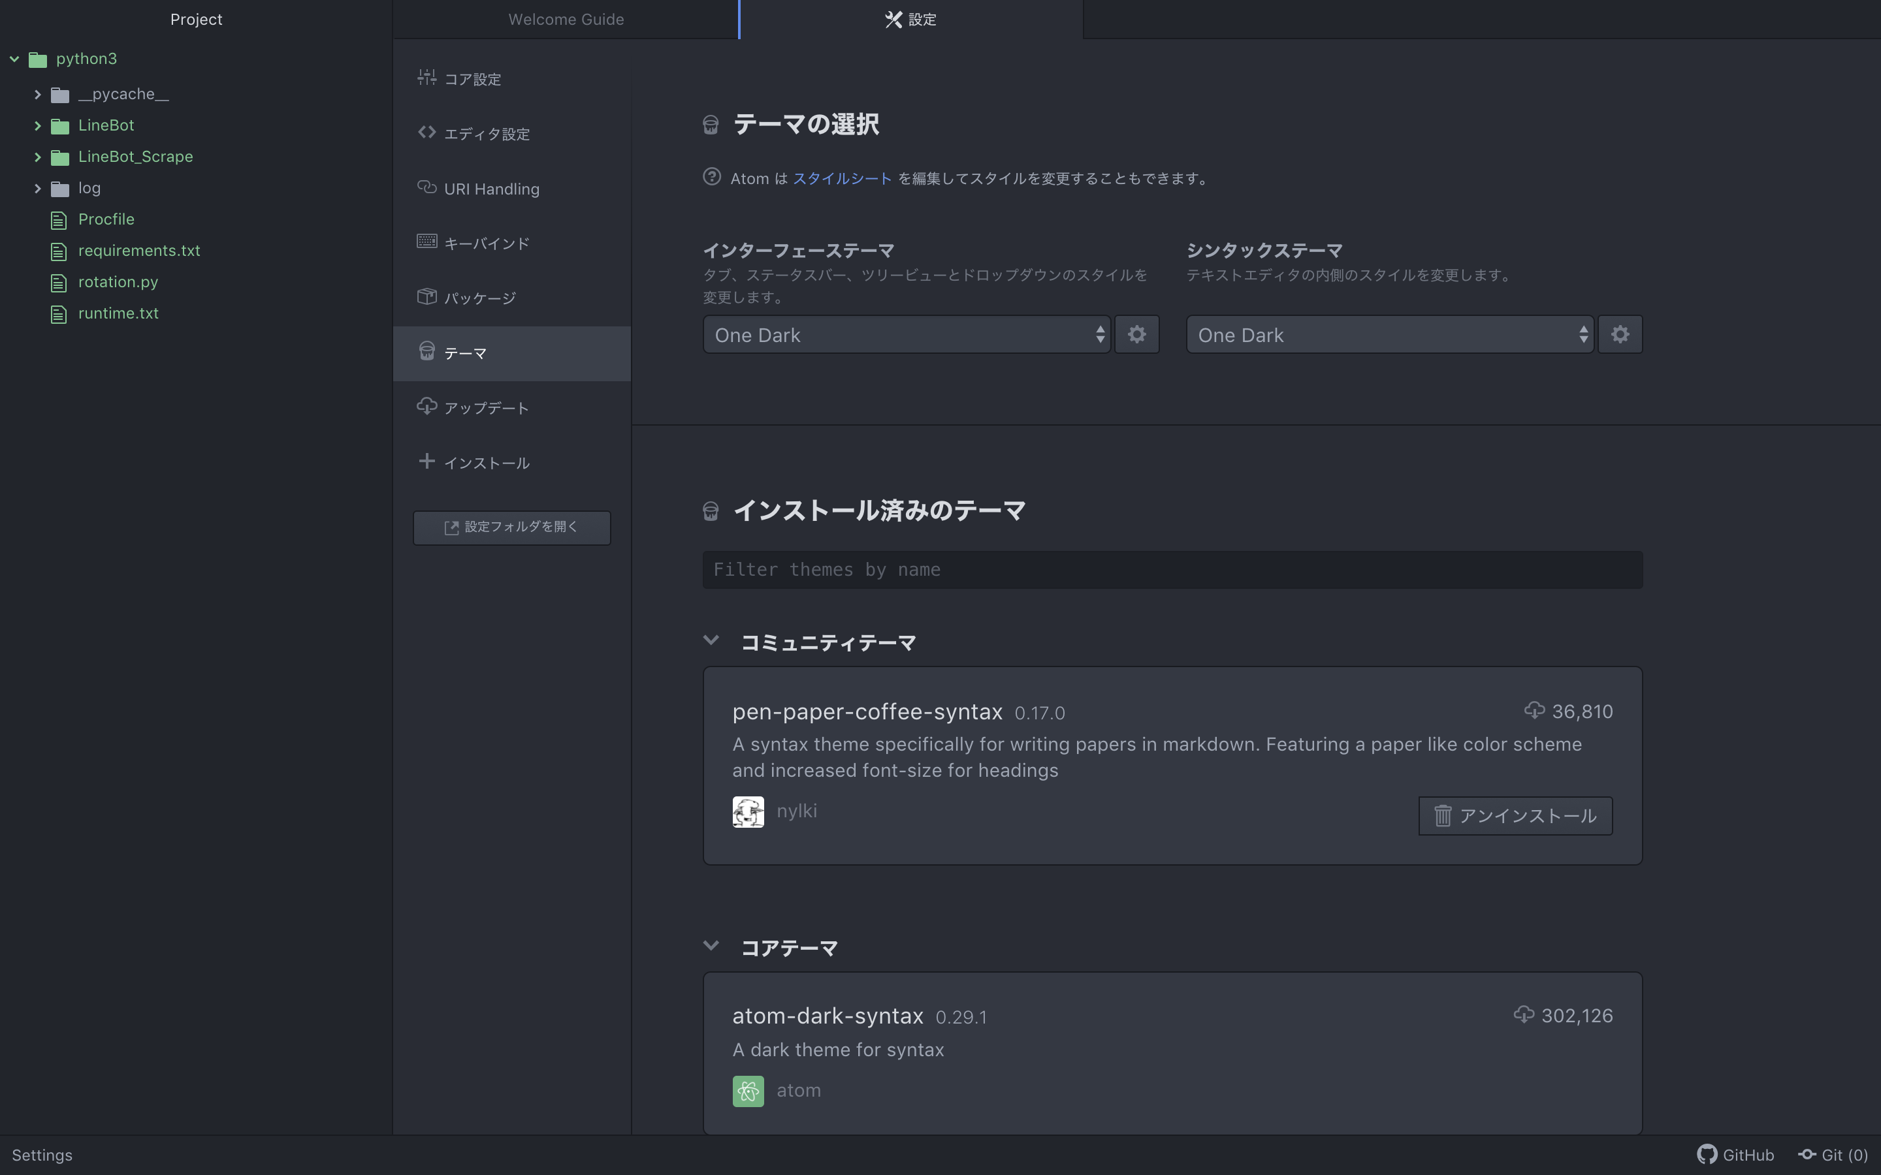The image size is (1881, 1175).
Task: Click GitHub label in status bar
Action: click(x=1748, y=1155)
